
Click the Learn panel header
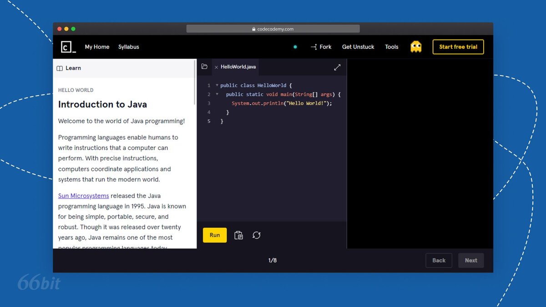click(x=125, y=68)
